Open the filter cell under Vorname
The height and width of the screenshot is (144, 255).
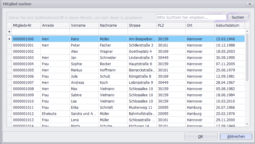[84, 32]
